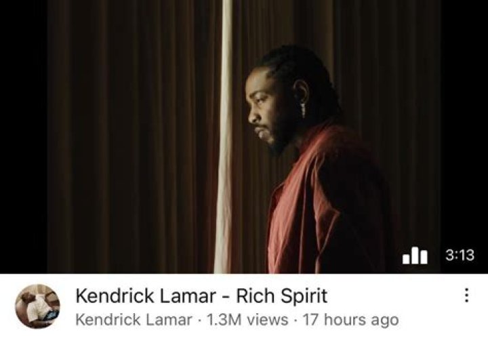The image size is (488, 343).
Task: Tap the word "Kendrick" in video title
Action: click(x=115, y=296)
